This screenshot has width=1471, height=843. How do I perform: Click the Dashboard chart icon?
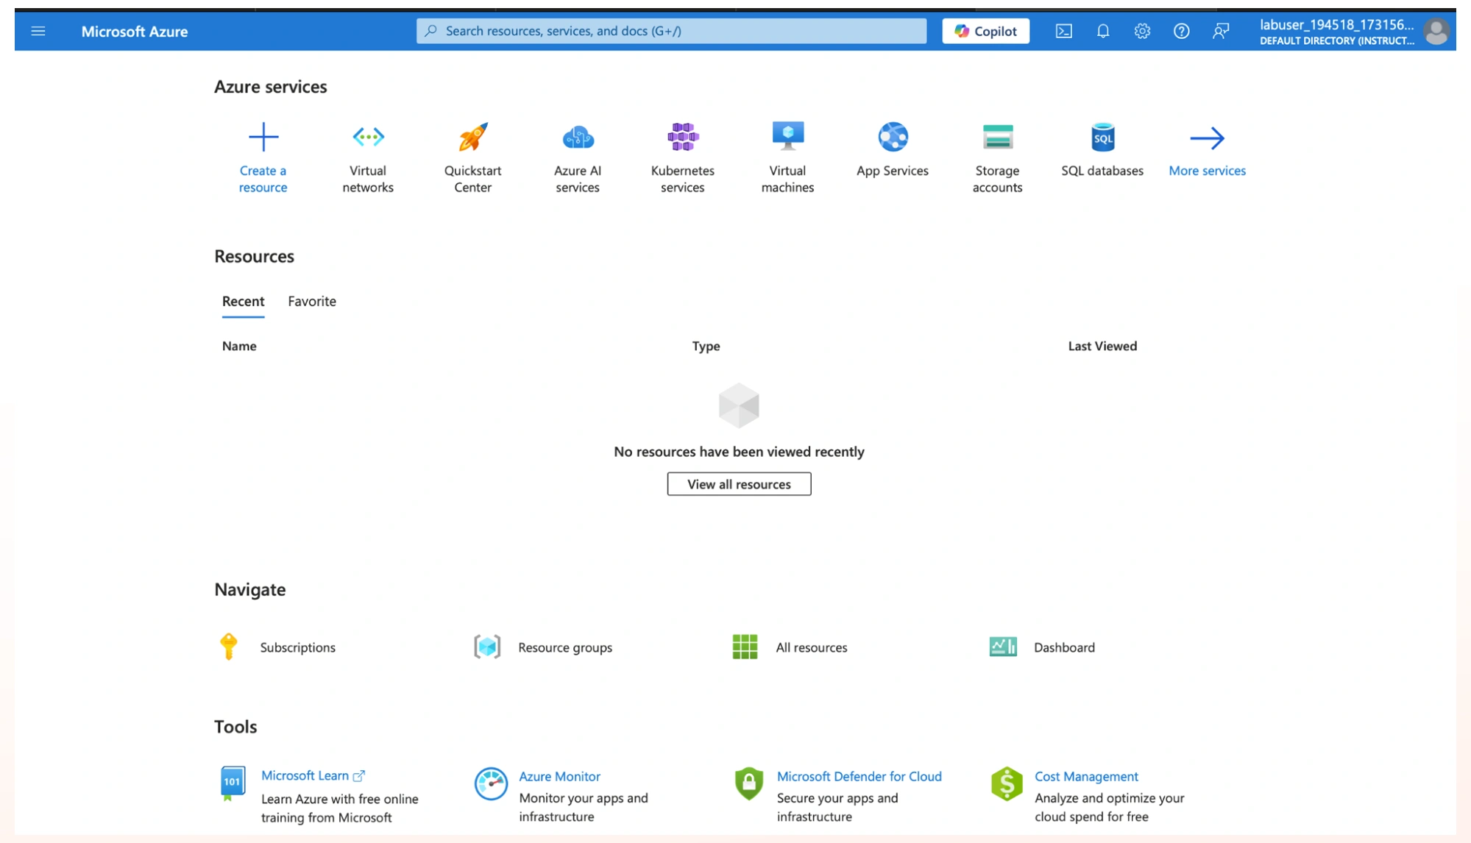point(1003,647)
